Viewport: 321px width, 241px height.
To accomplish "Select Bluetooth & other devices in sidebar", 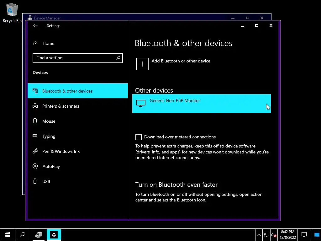I will (x=78, y=91).
